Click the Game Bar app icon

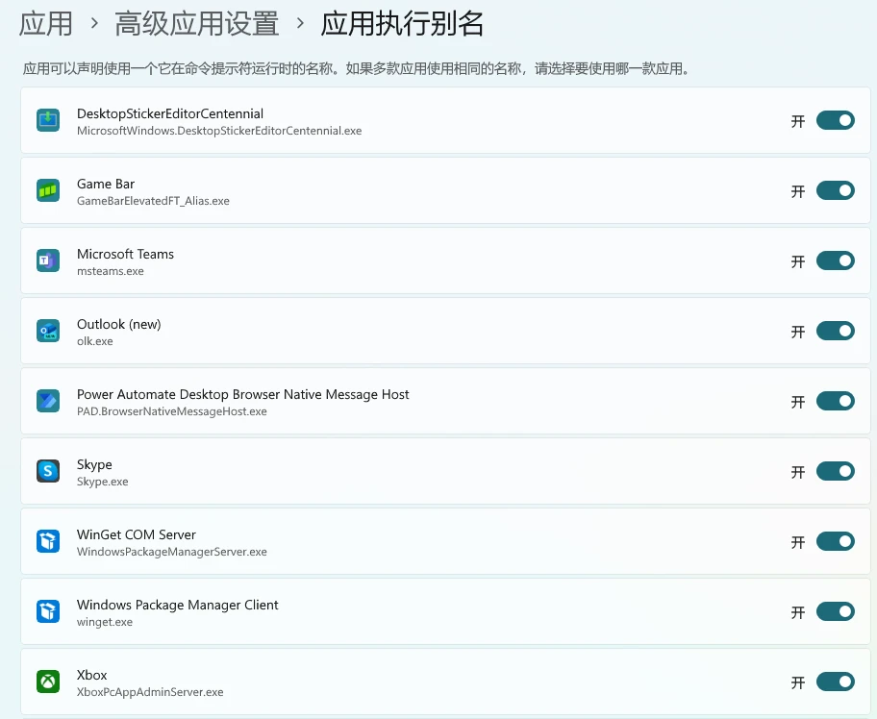[48, 190]
